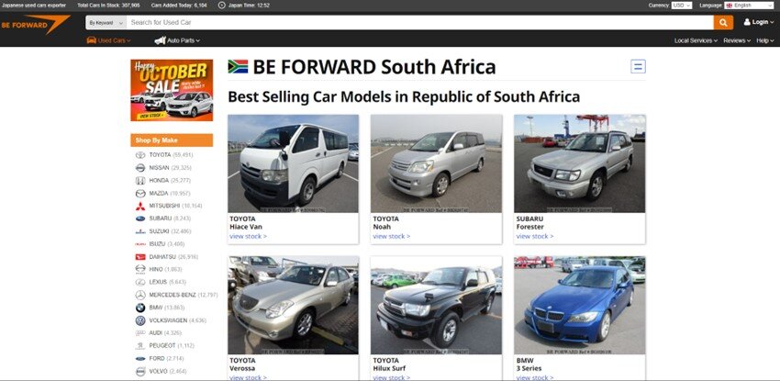Click the Suzuki make logo

140,231
